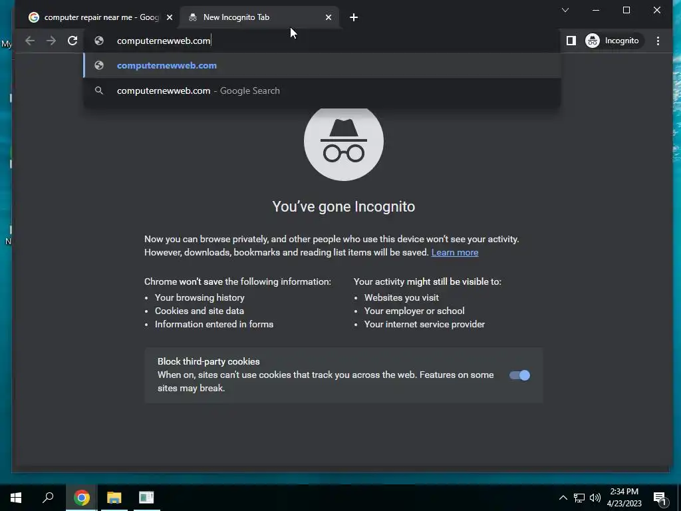
Task: Click the browser forward arrow
Action: pos(51,41)
